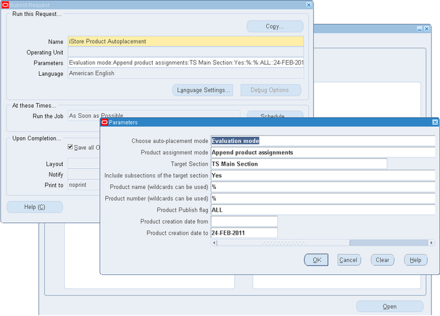Viewport: 440px width, 316px height.
Task: Click the left arrow of Parameters scrollbar
Action: coord(214,243)
